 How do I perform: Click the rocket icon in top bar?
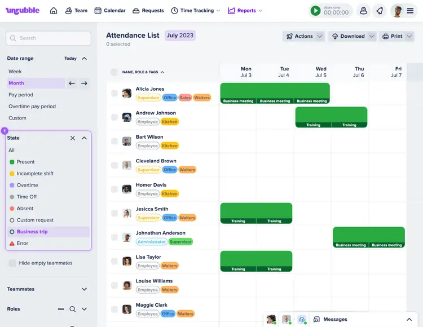380,11
